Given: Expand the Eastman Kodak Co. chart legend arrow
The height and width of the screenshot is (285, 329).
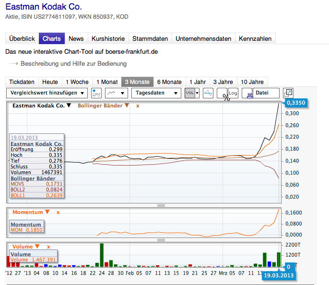Looking at the screenshot, I should point(69,106).
